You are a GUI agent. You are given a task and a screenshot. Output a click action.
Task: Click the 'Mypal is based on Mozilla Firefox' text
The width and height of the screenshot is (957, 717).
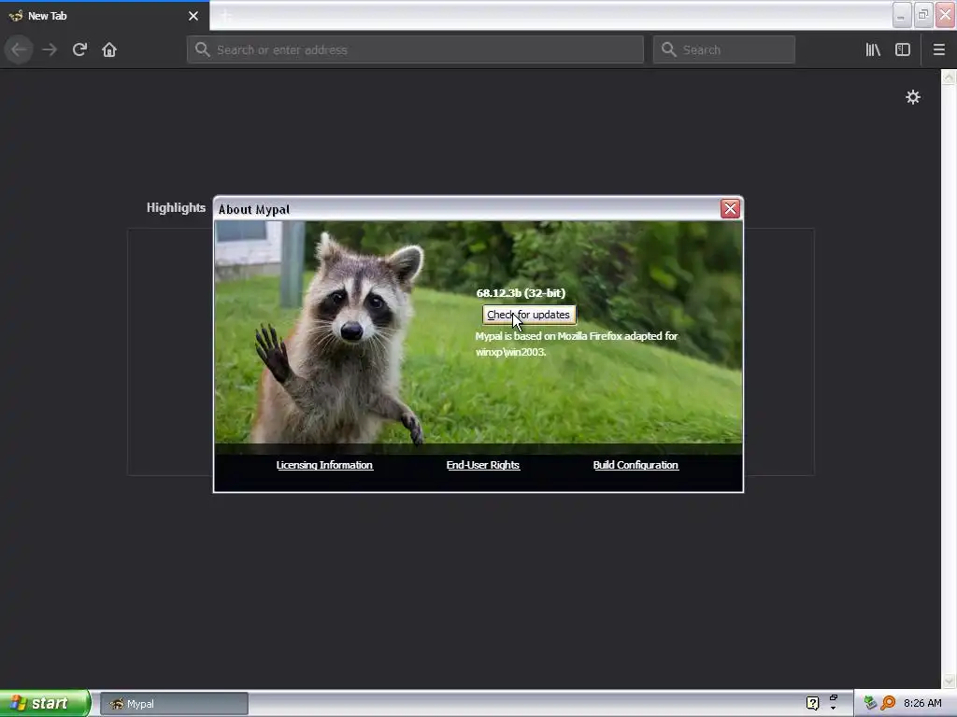tap(577, 344)
